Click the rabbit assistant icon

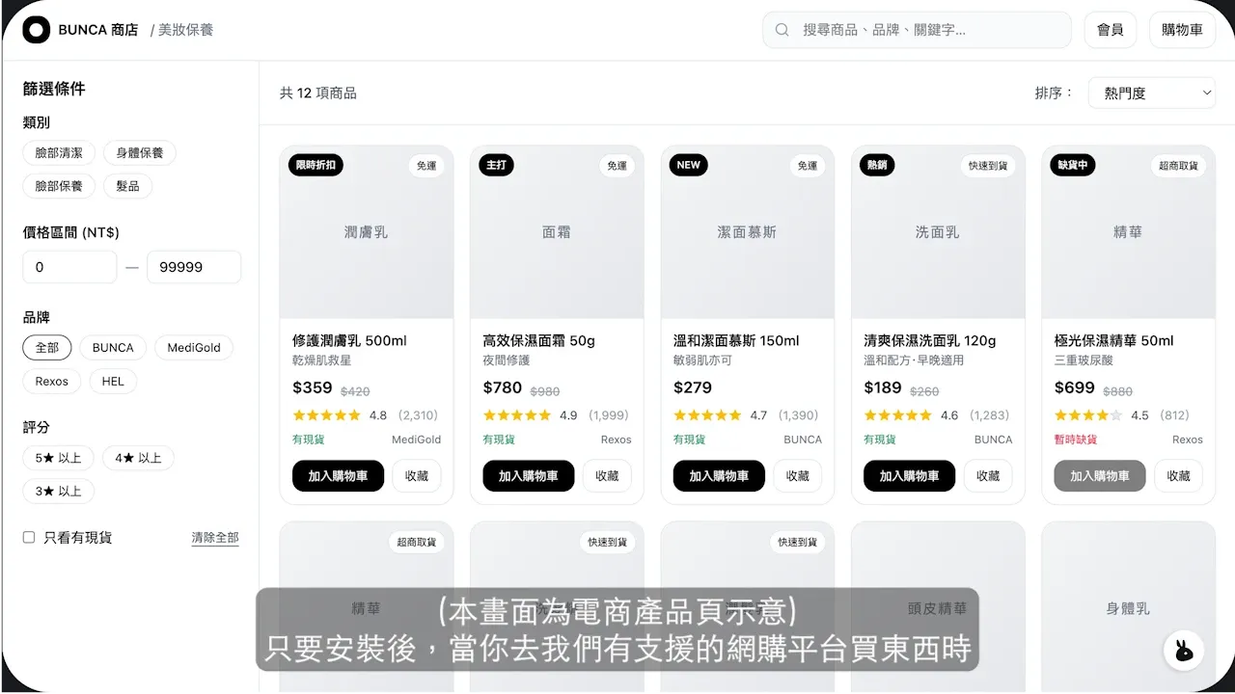pos(1183,651)
